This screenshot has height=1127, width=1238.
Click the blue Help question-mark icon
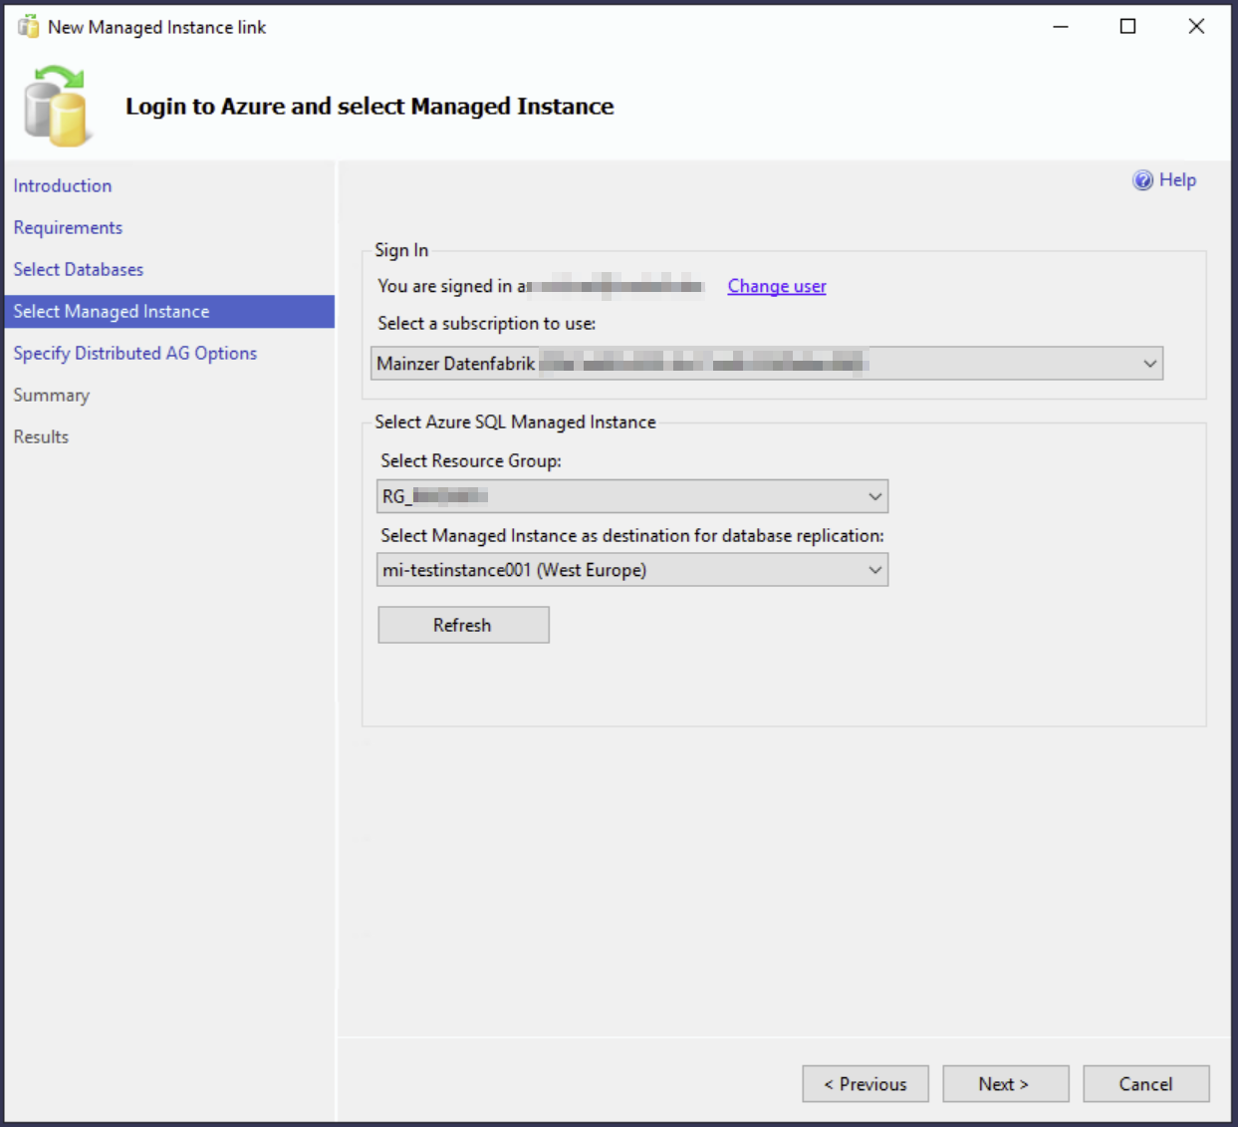pos(1143,180)
